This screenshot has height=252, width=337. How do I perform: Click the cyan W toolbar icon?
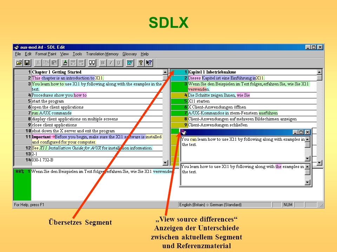(x=130, y=63)
